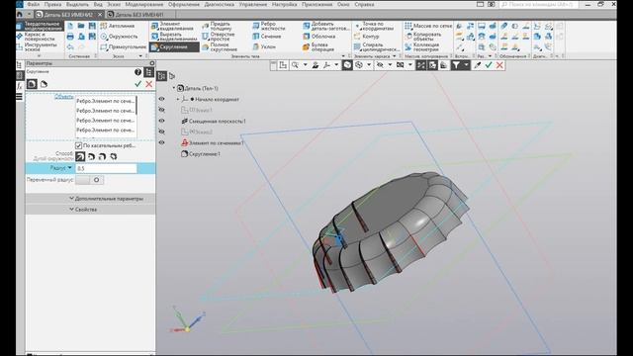Click the Print icon in system toolbar
Image resolution: width=633 pixels, height=356 pixels.
(70, 37)
